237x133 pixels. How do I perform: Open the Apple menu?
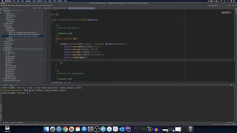(x=3, y=1)
